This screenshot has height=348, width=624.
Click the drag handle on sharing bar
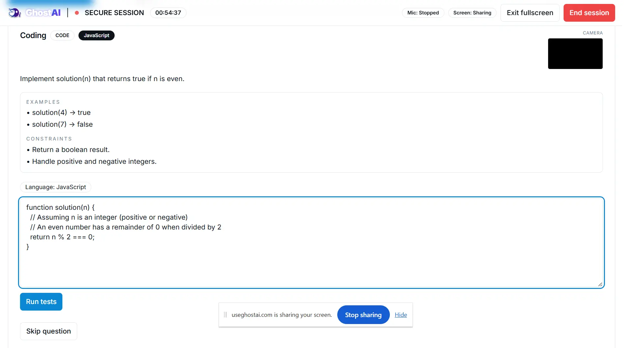pos(225,315)
